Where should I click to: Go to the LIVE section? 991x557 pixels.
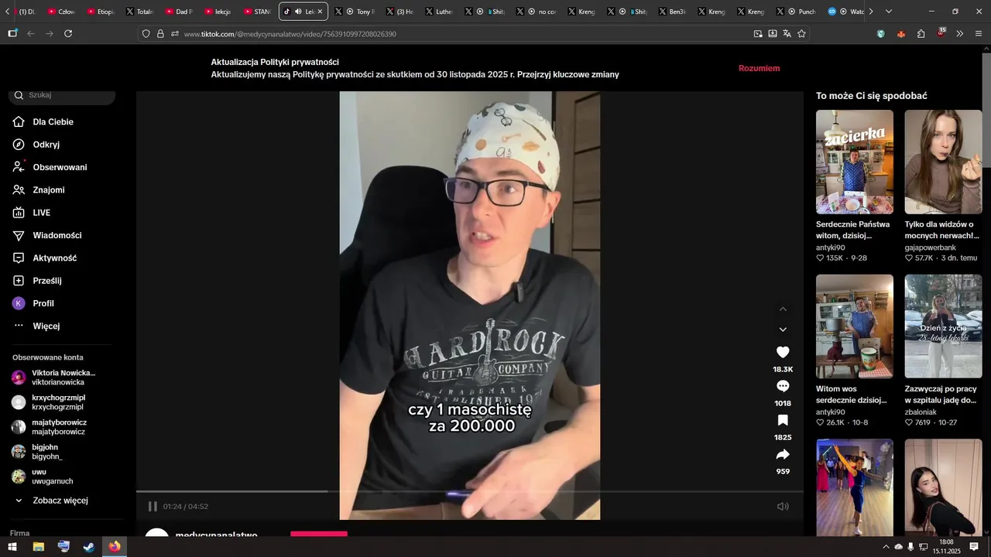(x=41, y=213)
